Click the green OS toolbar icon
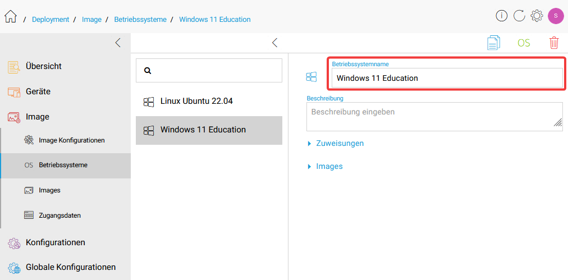 [x=524, y=43]
